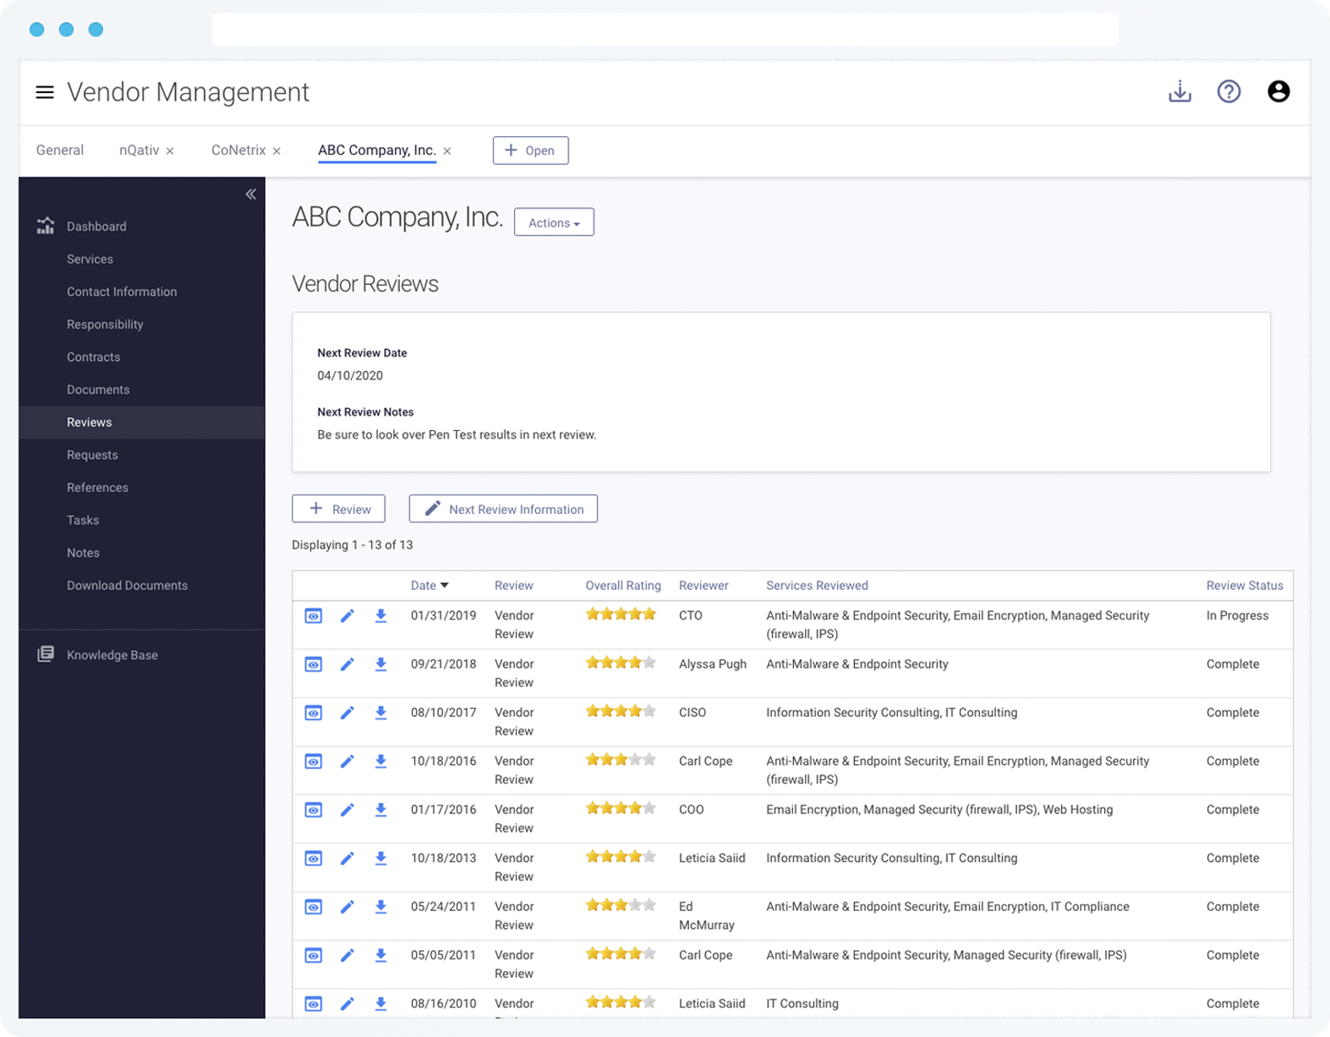Select the ABC Company, Inc. tab
1330x1037 pixels.
click(377, 150)
